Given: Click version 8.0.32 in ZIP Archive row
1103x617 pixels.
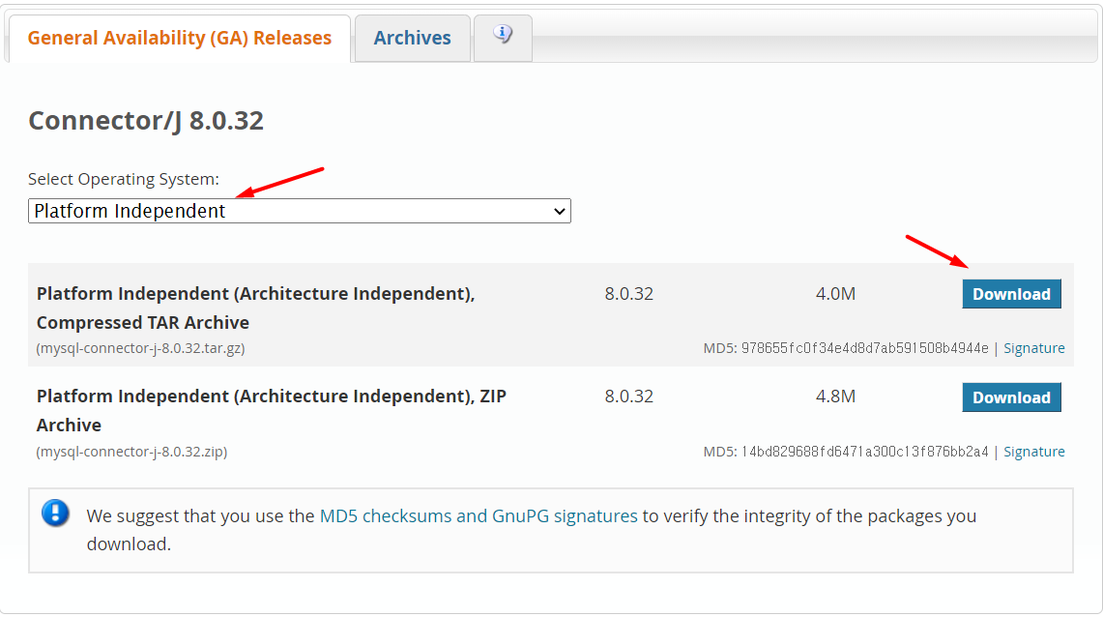Looking at the screenshot, I should pyautogui.click(x=629, y=397).
